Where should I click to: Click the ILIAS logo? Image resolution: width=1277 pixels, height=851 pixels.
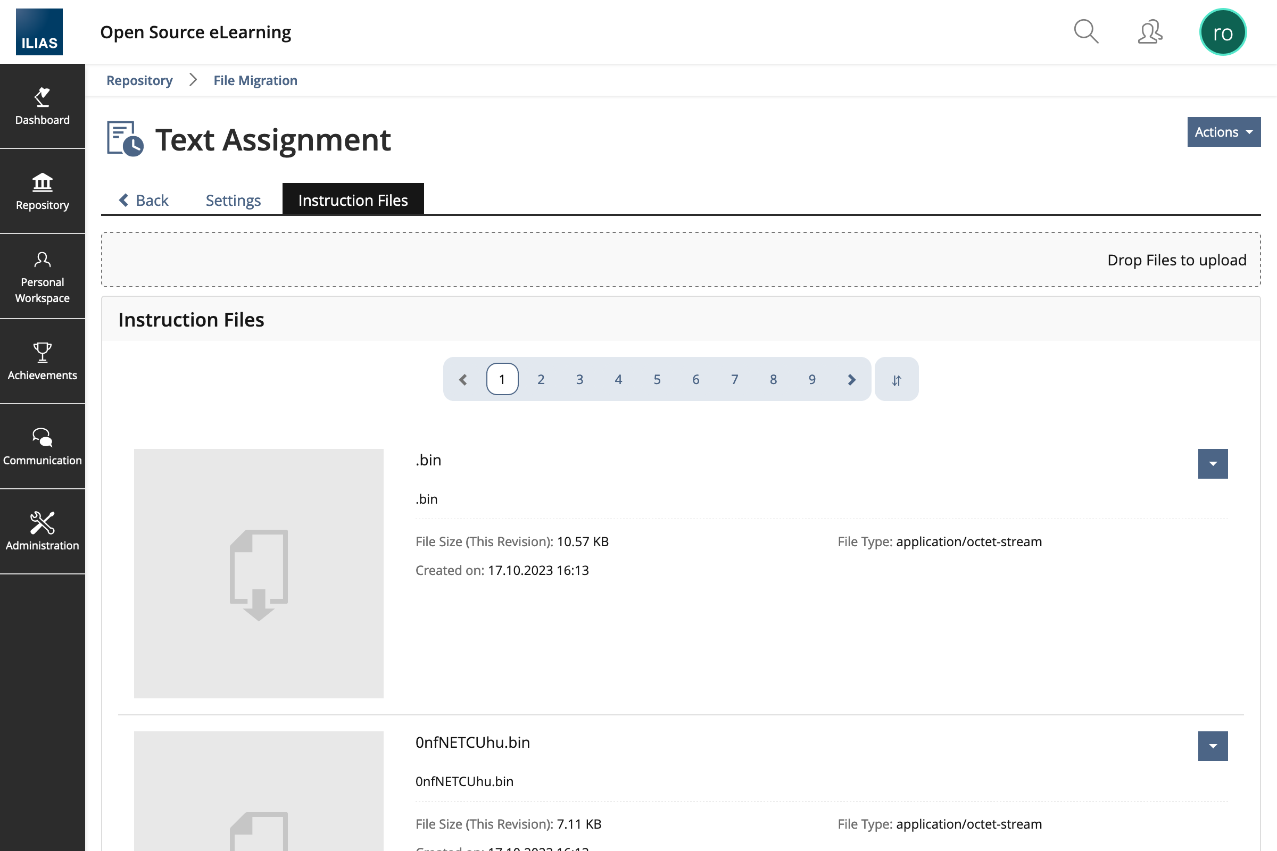pos(39,32)
